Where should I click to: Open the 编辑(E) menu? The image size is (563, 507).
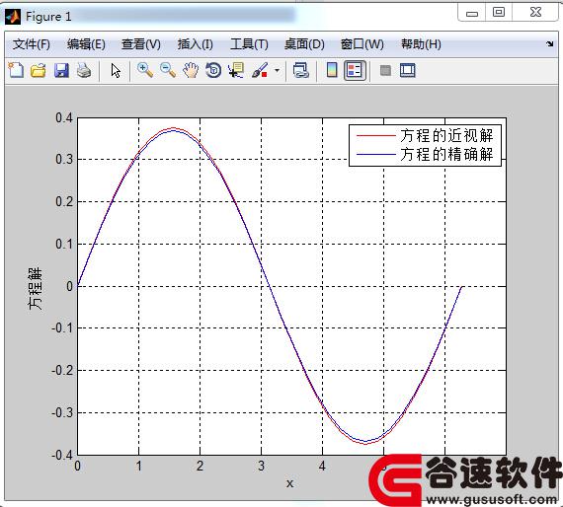[x=86, y=44]
